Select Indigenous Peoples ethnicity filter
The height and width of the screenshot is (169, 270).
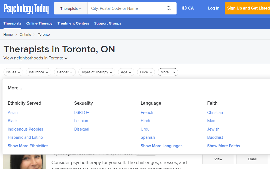point(26,129)
